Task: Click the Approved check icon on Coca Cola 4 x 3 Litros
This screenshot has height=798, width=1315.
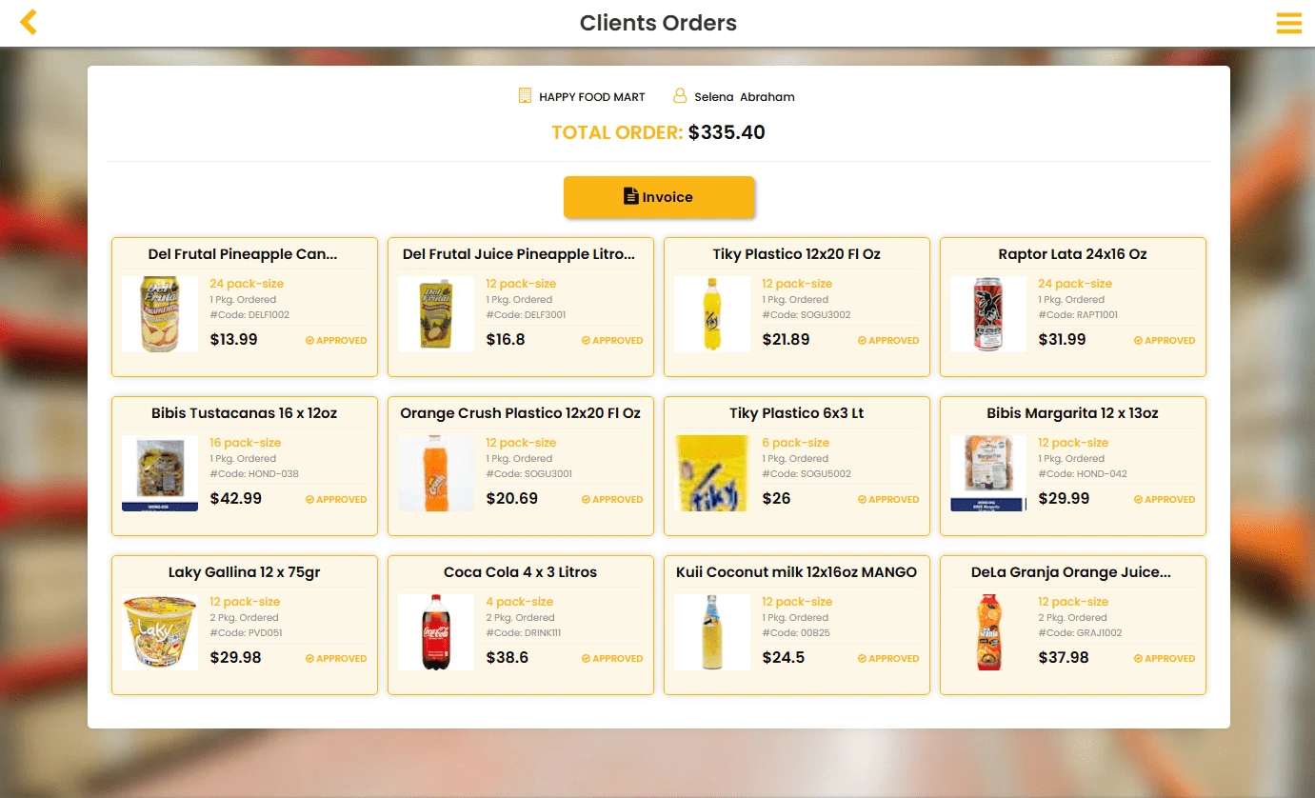Action: click(586, 658)
